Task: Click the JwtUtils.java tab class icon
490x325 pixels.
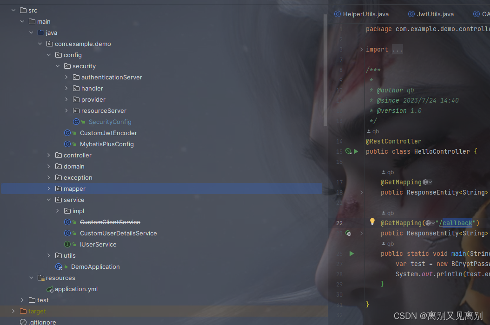Action: (411, 14)
